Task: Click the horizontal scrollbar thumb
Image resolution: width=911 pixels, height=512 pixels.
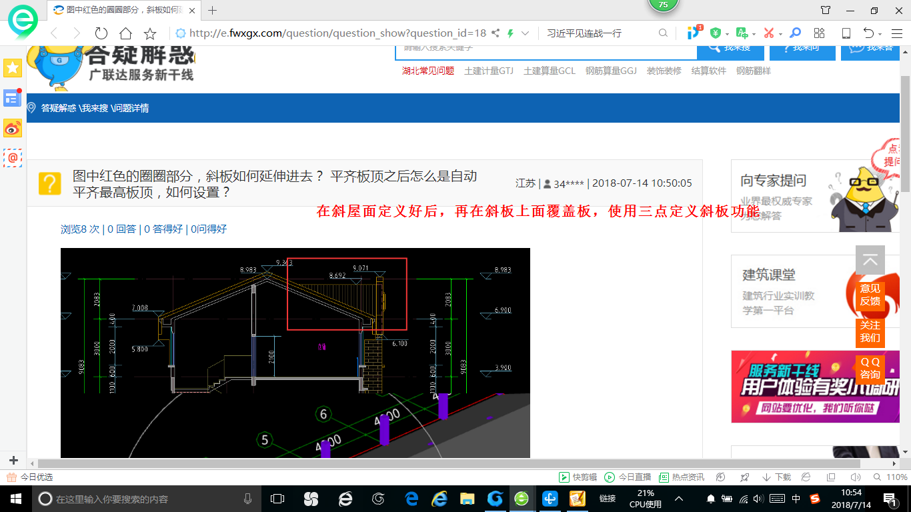Action: coord(449,463)
